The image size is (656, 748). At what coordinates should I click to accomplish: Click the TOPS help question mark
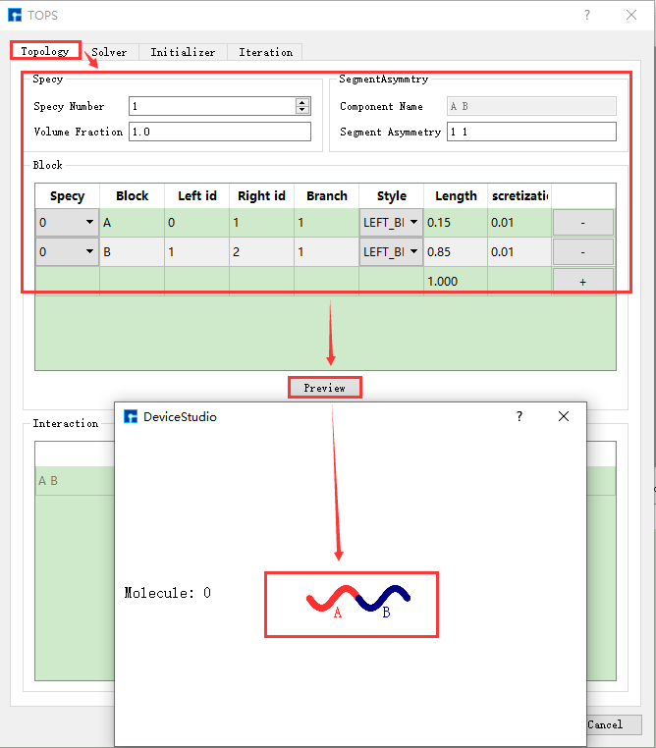(x=587, y=15)
